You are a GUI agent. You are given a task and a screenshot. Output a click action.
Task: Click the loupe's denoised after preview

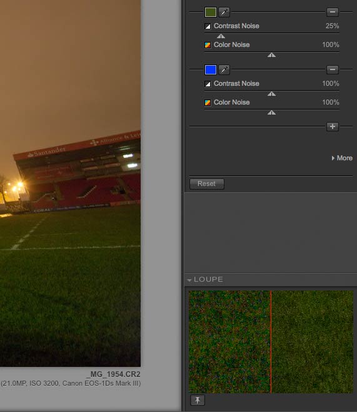point(313,342)
